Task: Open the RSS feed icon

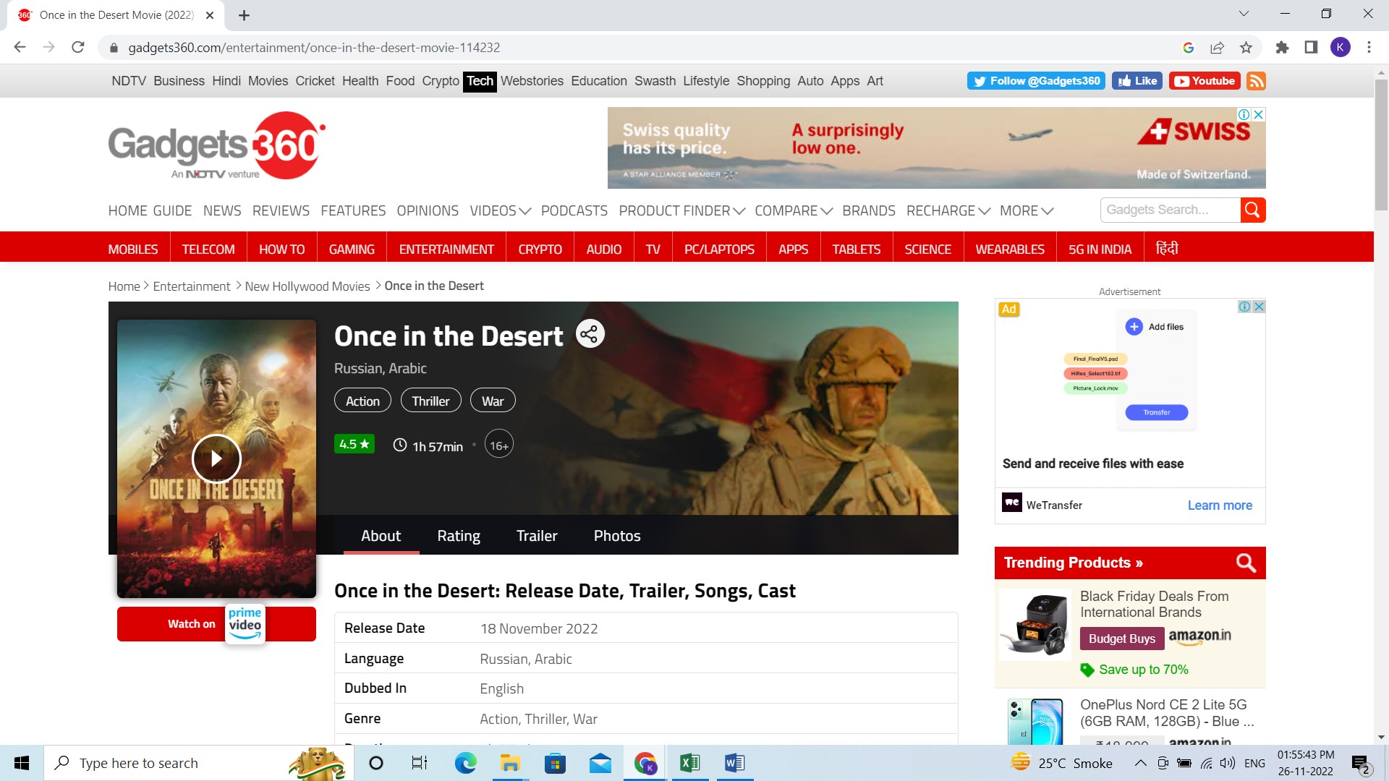Action: tap(1257, 81)
